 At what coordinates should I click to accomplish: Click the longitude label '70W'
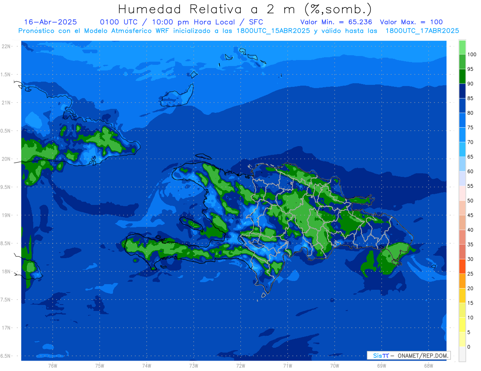click(334, 365)
